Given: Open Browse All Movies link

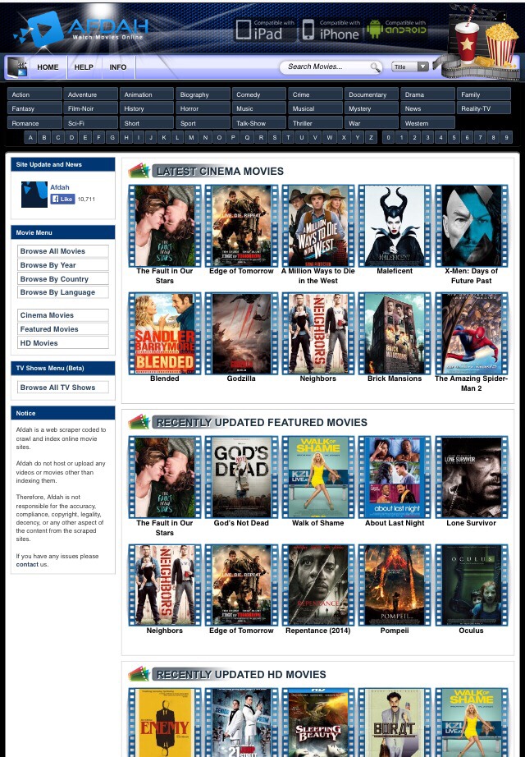Looking at the screenshot, I should click(x=62, y=251).
